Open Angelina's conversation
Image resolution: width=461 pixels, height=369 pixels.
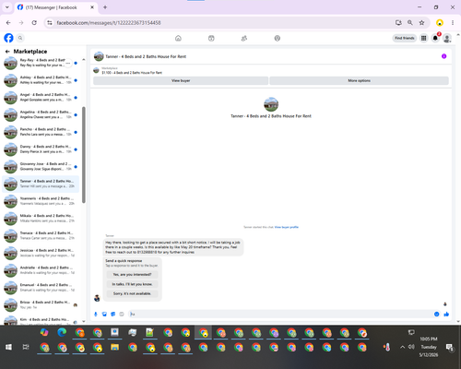[41, 114]
